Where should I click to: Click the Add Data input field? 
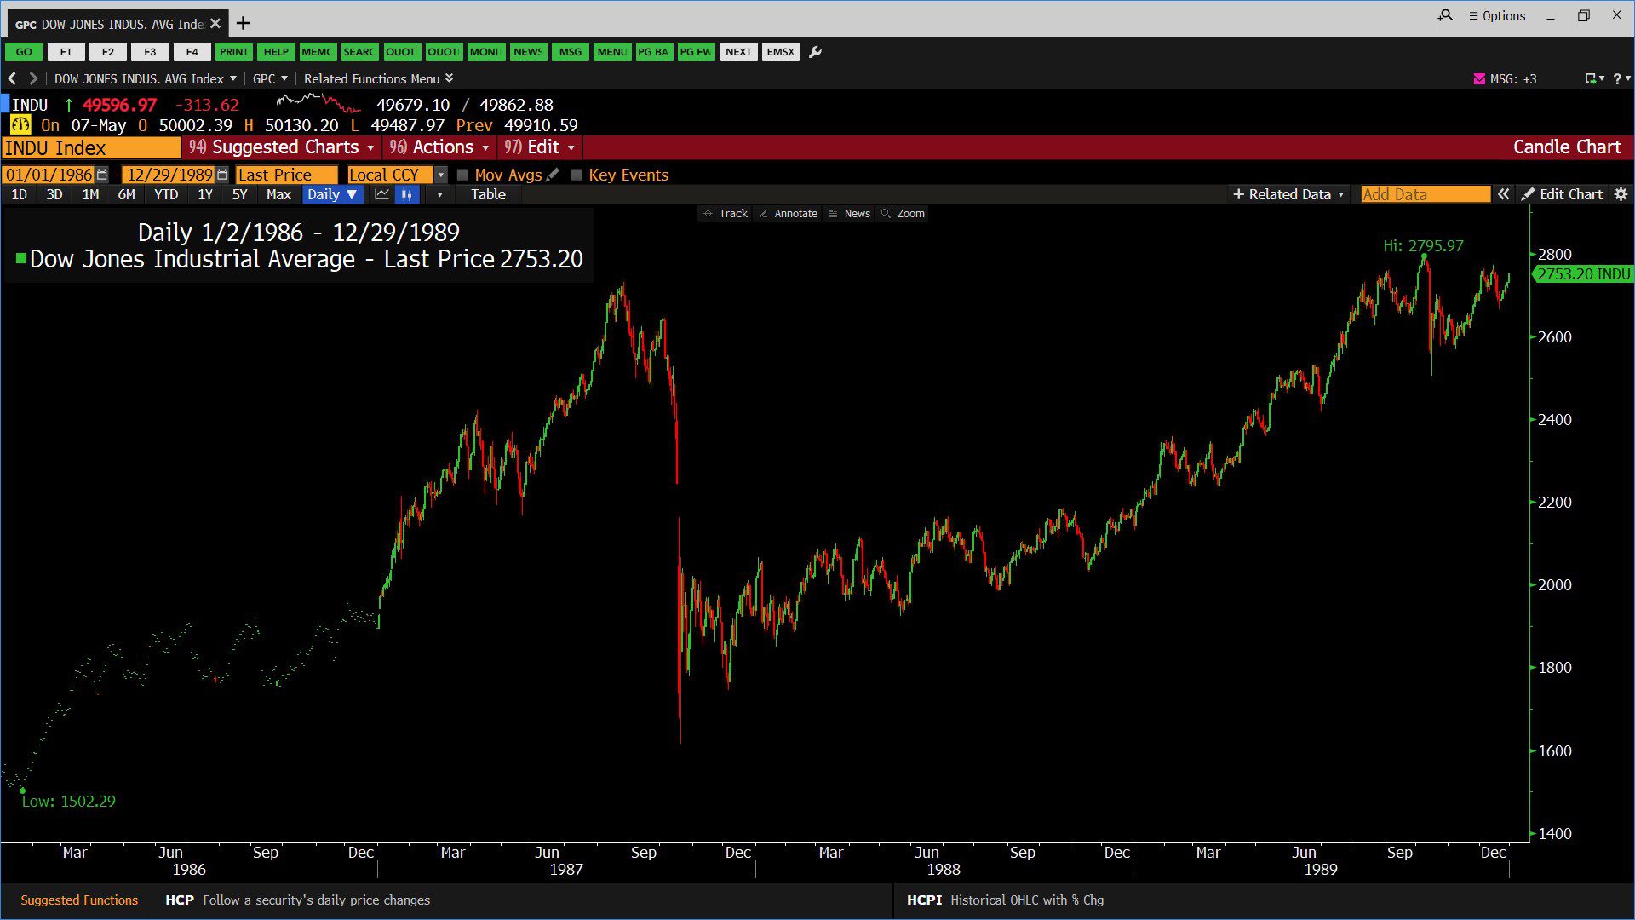pyautogui.click(x=1426, y=194)
